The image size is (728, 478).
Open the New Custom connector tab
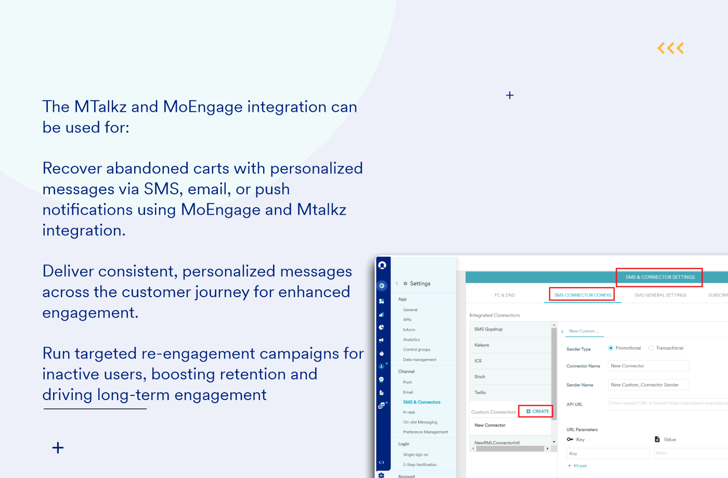coord(584,331)
